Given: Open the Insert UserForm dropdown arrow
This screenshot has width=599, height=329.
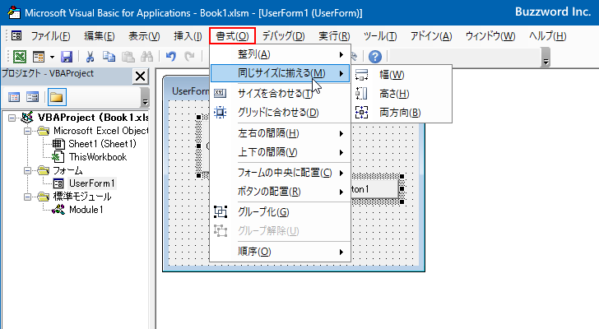Looking at the screenshot, I should tap(52, 57).
